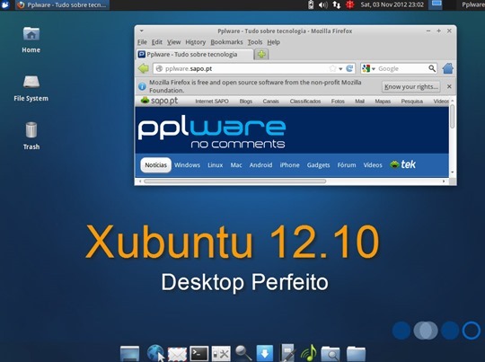Open the Linux link on Pplware navigation

(x=215, y=165)
